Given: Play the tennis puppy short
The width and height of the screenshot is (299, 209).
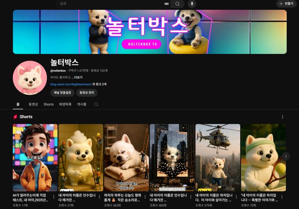Looking at the screenshot, I should 263,158.
